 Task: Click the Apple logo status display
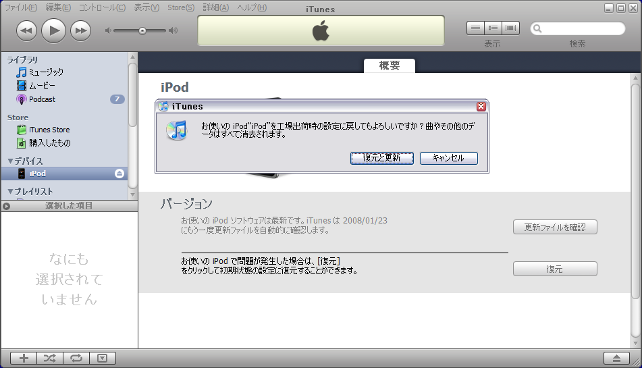[321, 30]
